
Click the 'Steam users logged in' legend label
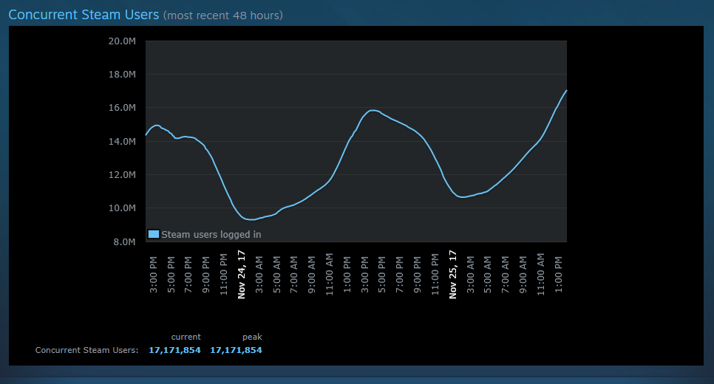click(211, 234)
